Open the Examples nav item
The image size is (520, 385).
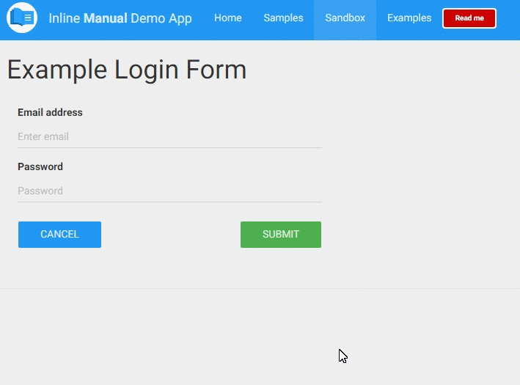[409, 18]
